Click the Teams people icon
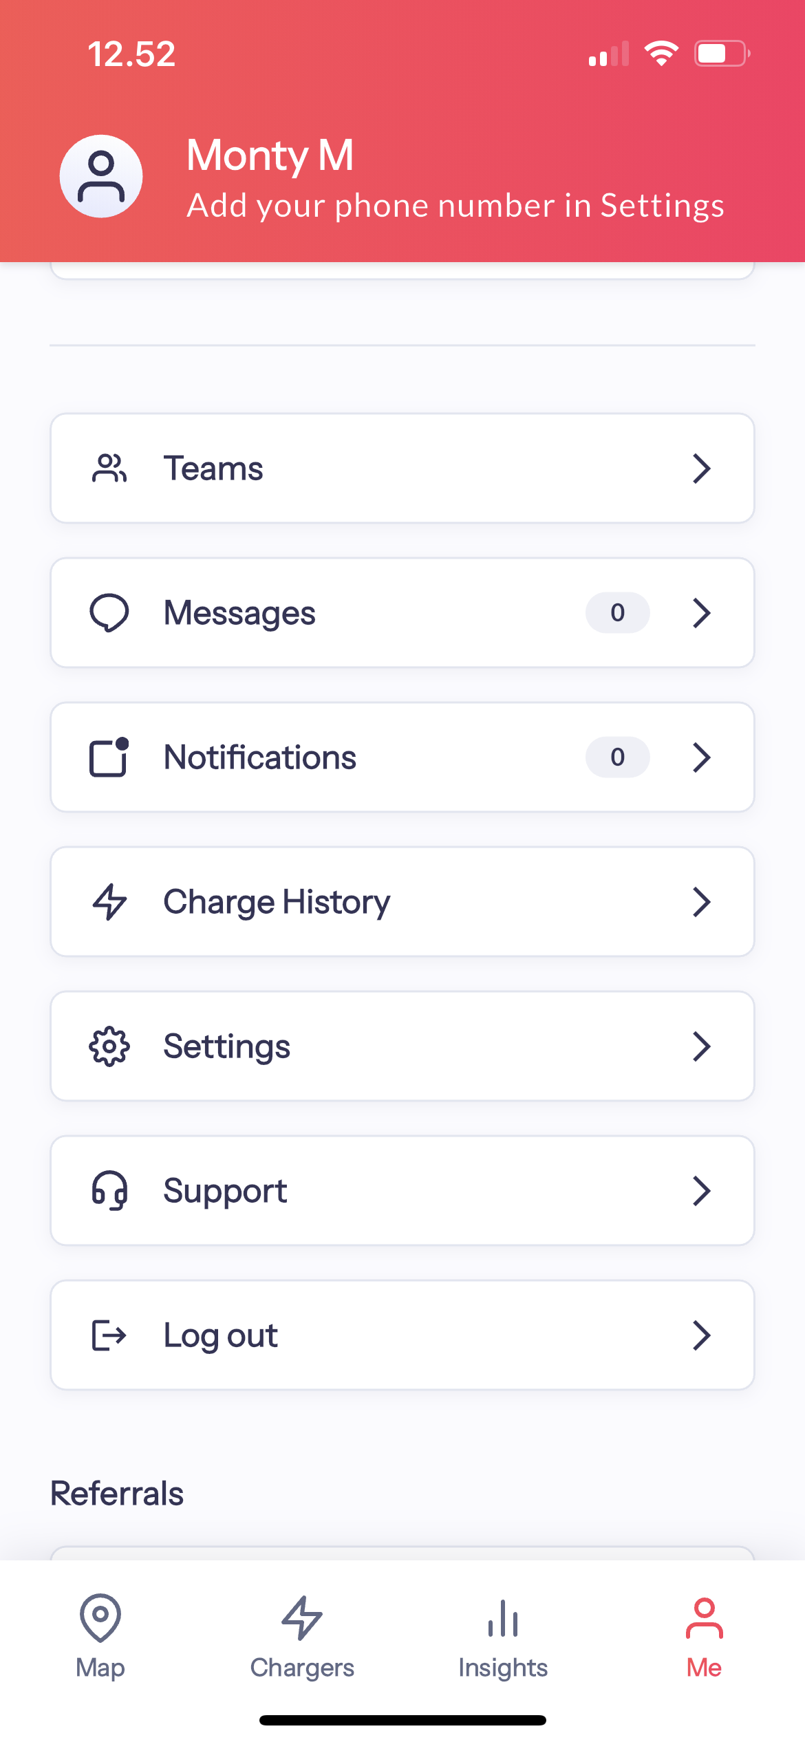Viewport: 805px width, 1742px height. [x=109, y=469]
